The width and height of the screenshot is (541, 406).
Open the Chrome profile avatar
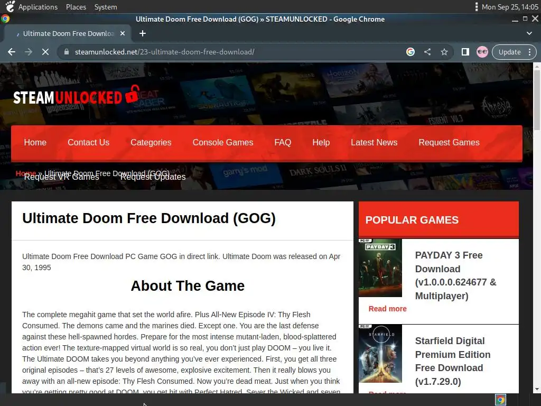pyautogui.click(x=482, y=52)
